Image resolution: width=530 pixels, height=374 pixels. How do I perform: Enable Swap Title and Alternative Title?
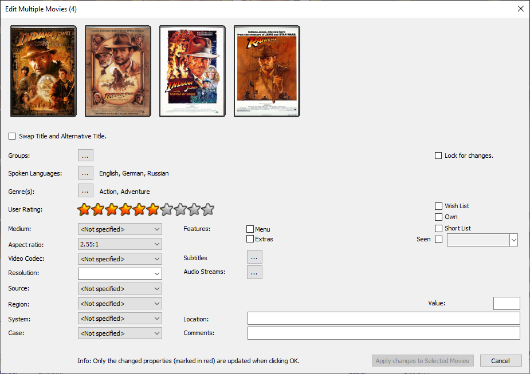click(x=12, y=136)
